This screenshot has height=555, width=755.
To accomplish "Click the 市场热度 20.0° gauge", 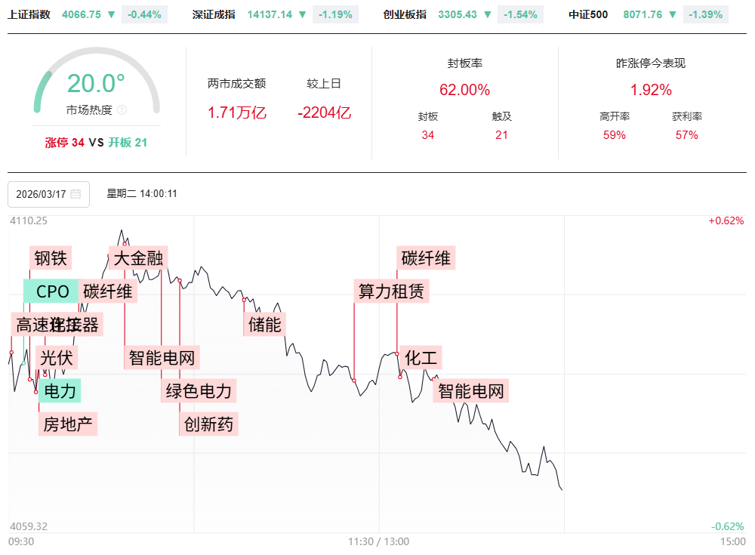I will click(x=96, y=85).
